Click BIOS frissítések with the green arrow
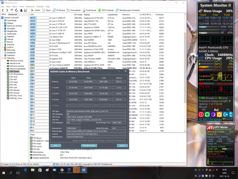The image size is (238, 179). pos(106,10)
